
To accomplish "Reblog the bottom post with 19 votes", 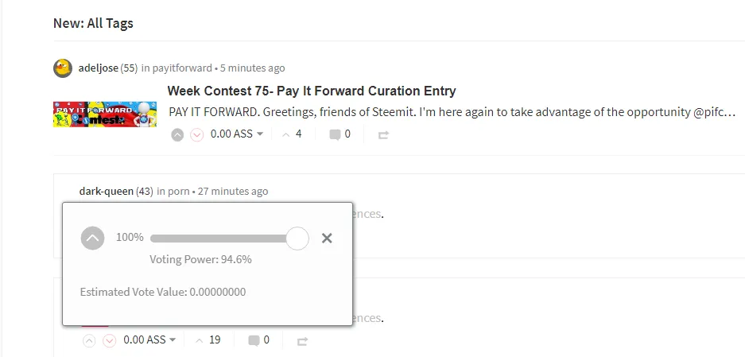I will coord(302,341).
